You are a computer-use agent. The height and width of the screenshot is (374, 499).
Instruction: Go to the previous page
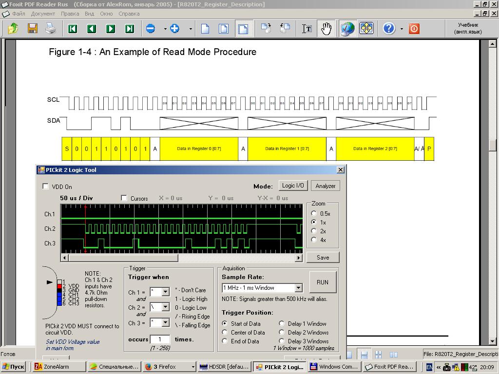coord(92,29)
